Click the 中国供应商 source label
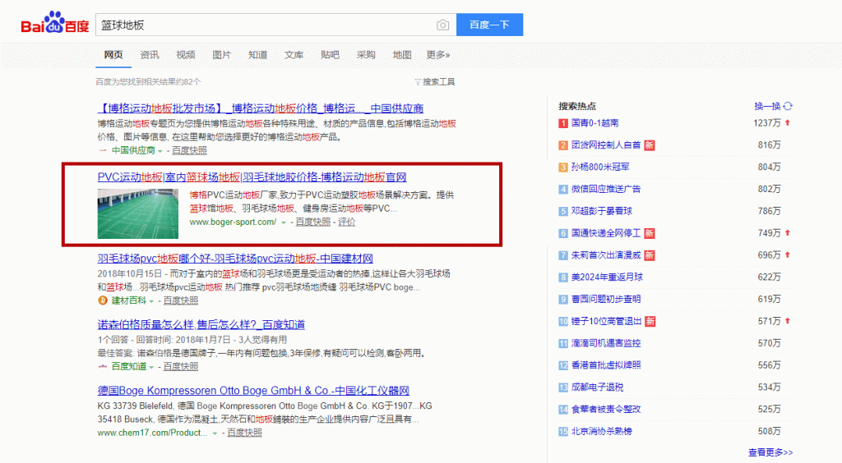Screen dimensions: 842x463 click(132, 150)
